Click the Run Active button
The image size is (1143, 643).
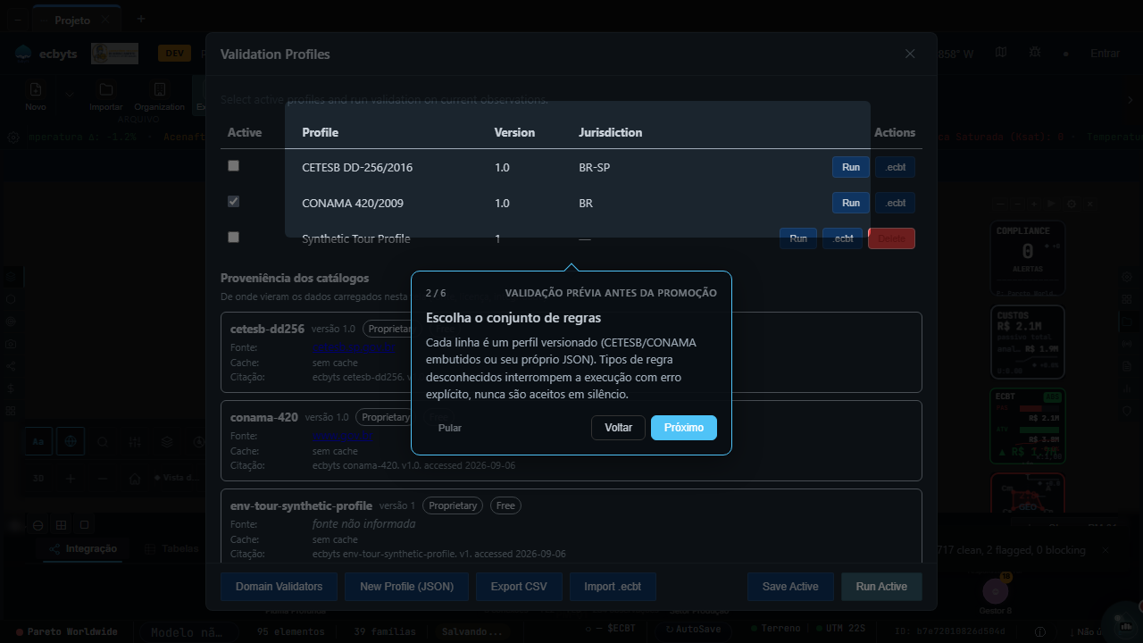881,587
